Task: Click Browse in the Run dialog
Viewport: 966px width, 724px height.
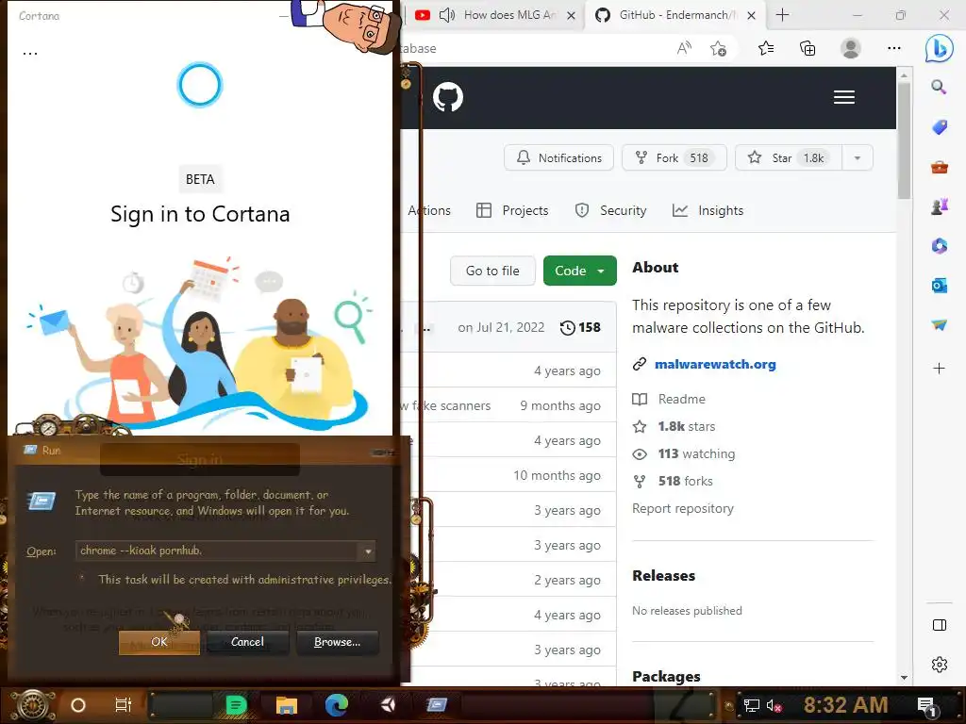Action: (x=337, y=642)
